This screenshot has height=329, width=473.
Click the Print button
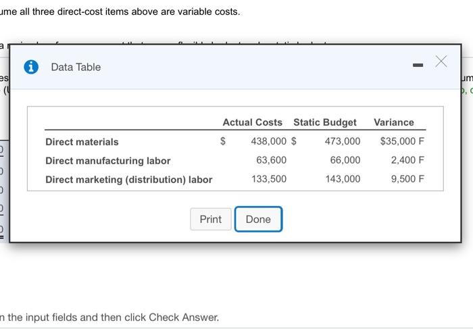pyautogui.click(x=210, y=219)
